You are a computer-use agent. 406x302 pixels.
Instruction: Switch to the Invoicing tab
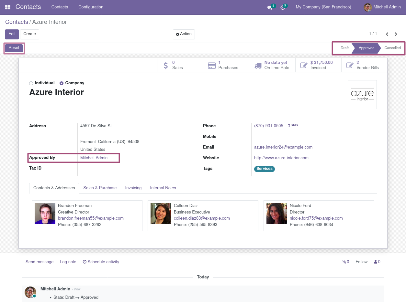tap(133, 188)
